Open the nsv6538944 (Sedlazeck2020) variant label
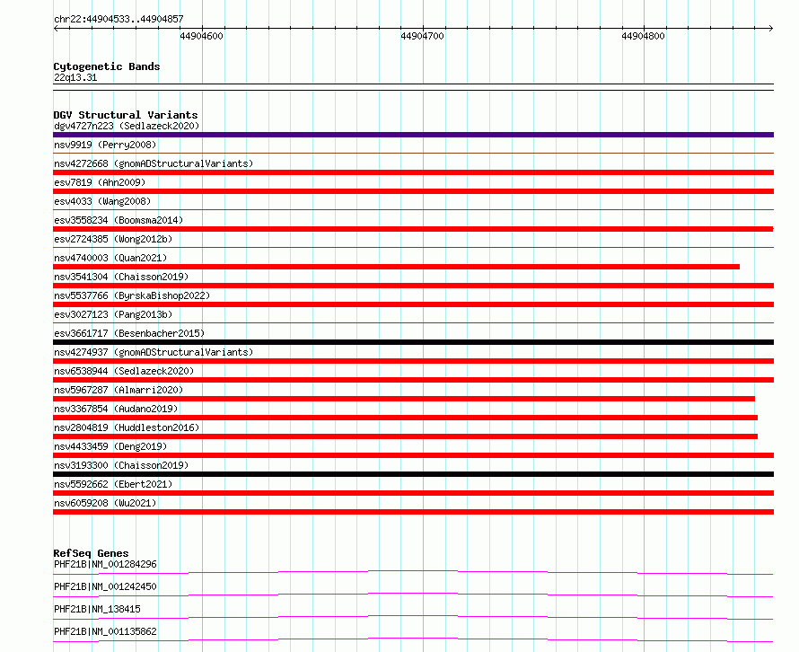 tap(124, 371)
